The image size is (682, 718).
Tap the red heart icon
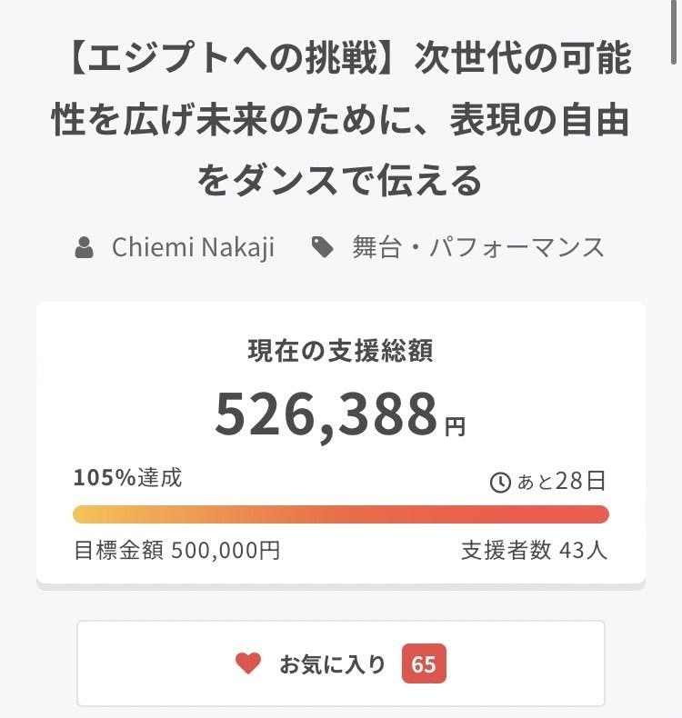point(248,664)
